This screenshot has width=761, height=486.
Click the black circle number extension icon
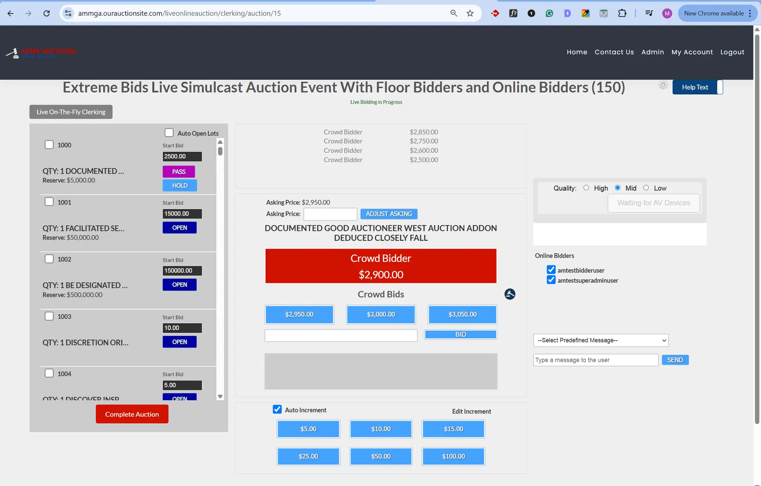531,13
